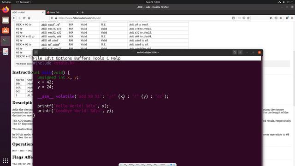This screenshot has width=295, height=166.
Task: Open Files from the Ubuntu dock
Action: (6, 20)
